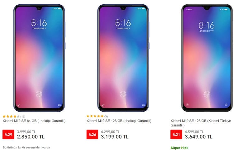
Task: Click the five-star rating with 3 reviews
Action: click(95, 116)
